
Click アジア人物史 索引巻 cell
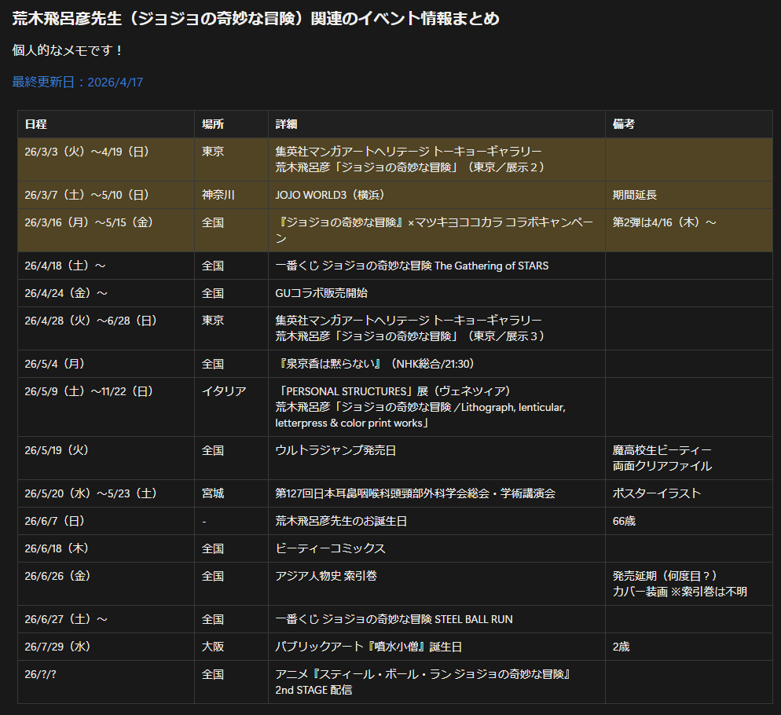437,584
